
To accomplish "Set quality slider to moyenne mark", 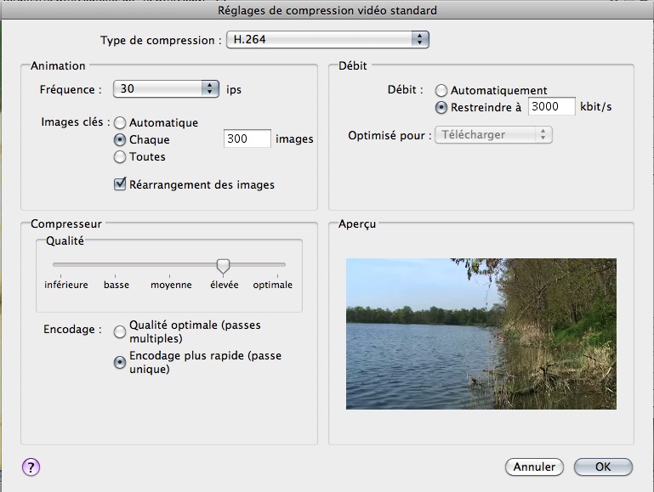I will click(x=169, y=265).
